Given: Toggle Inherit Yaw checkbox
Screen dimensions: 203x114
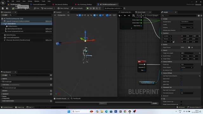Looking at the screenshot, I should coord(181,82).
